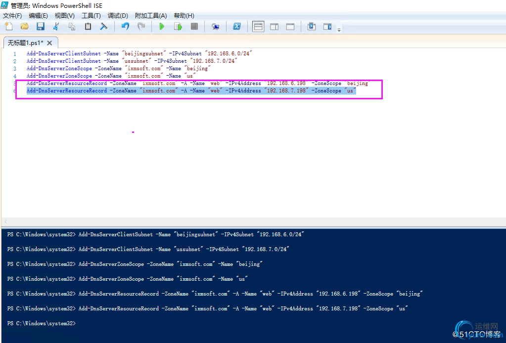Screen dimensions: 506x343
Task: Start PowerShell.exe console icon
Action: [237, 26]
